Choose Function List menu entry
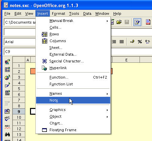The image size is (152, 141). click(73, 84)
